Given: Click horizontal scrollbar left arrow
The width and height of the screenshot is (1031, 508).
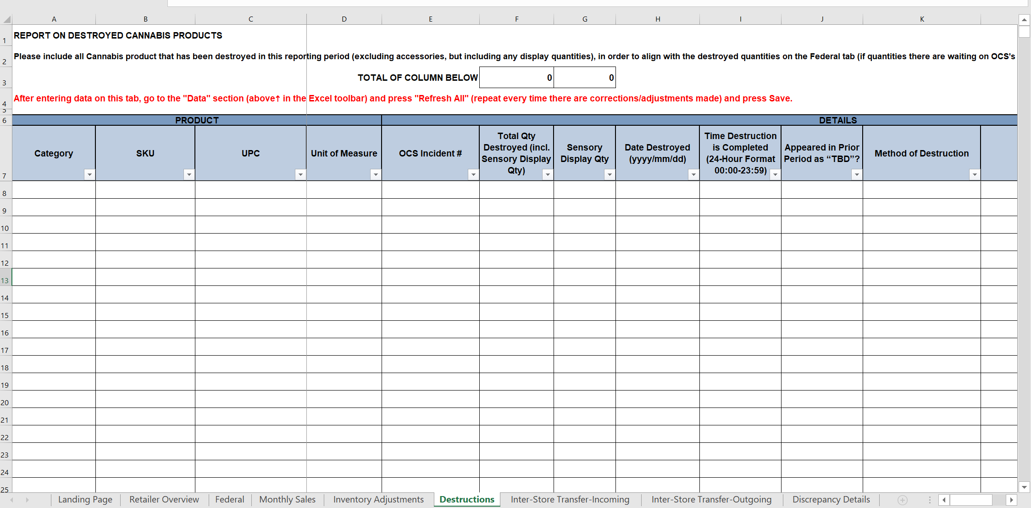Looking at the screenshot, I should 944,500.
